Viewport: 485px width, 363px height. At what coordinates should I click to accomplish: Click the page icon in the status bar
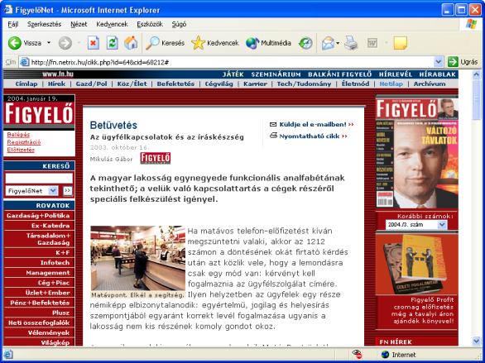[x=8, y=354]
